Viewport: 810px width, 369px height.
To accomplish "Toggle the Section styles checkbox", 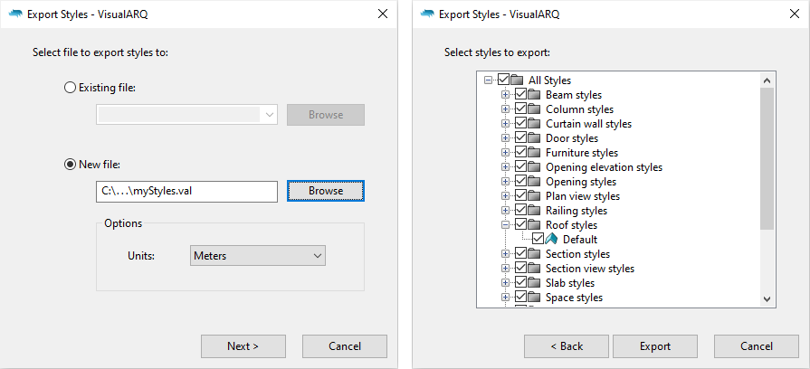I will (520, 253).
